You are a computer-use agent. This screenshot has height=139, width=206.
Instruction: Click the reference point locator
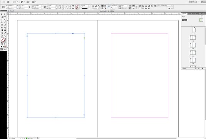click(x=3, y=7)
